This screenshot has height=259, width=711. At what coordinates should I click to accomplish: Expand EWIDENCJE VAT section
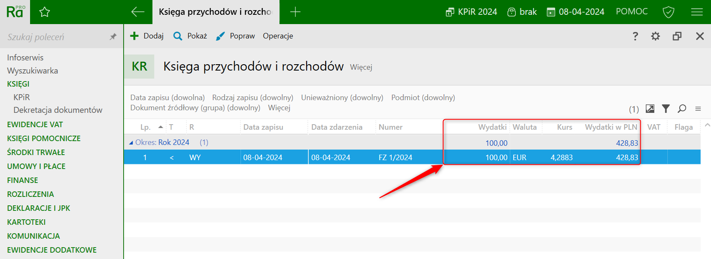[35, 125]
